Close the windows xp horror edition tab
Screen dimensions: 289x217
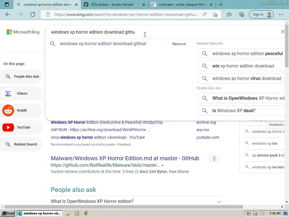click(76, 5)
